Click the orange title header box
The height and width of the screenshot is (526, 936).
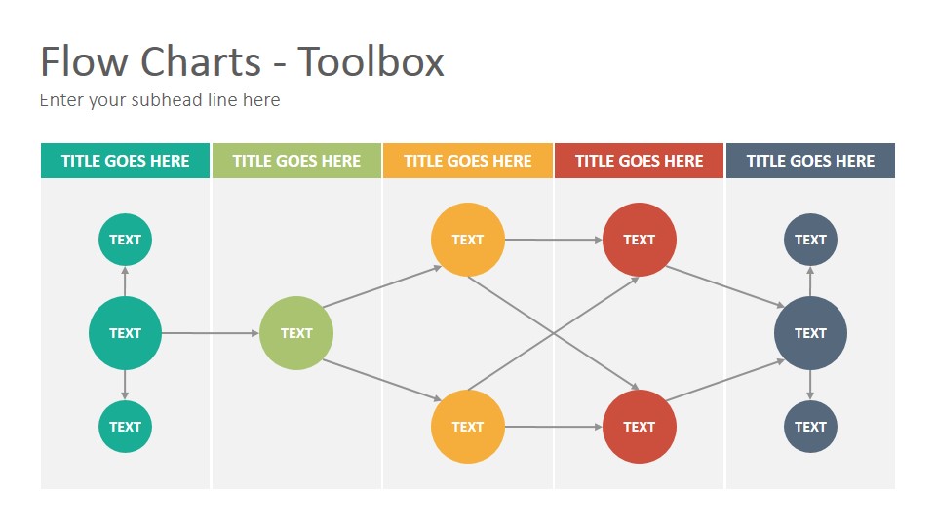467,161
